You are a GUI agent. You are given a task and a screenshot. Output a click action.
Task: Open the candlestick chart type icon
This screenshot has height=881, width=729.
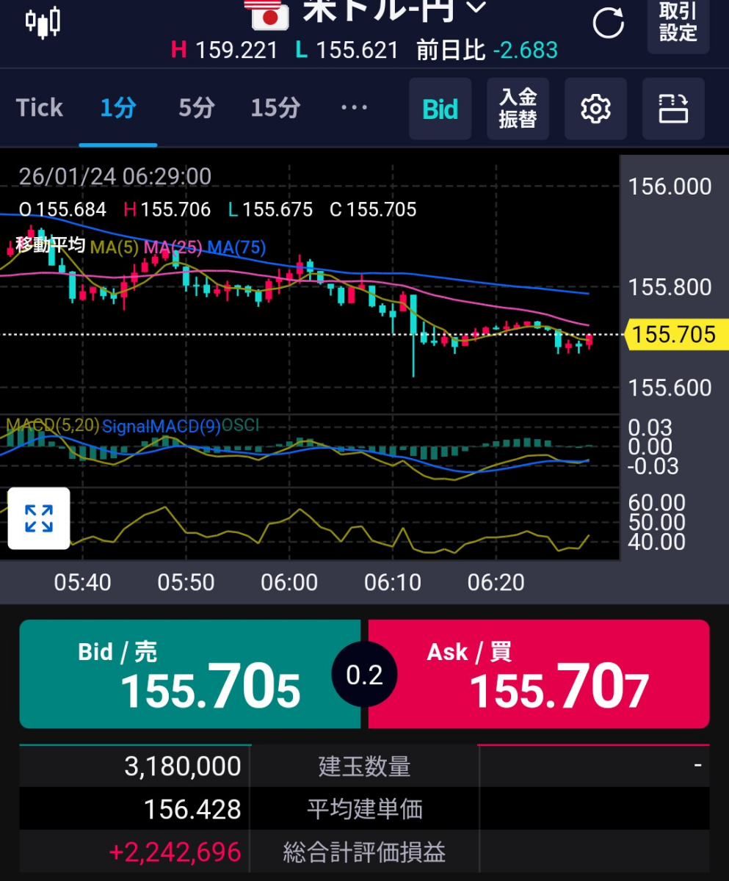click(x=42, y=18)
